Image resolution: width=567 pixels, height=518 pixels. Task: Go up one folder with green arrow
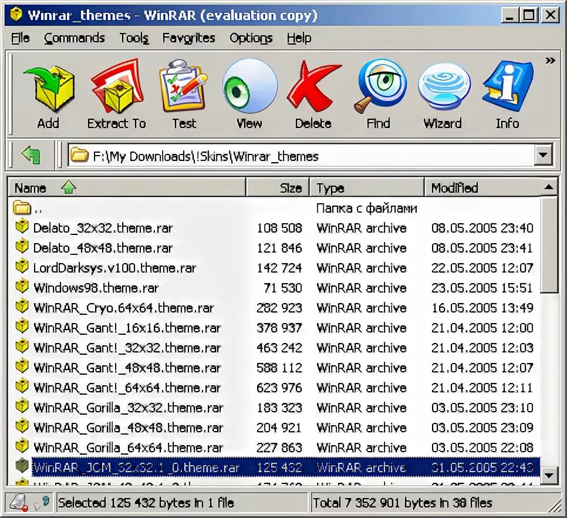(x=31, y=155)
